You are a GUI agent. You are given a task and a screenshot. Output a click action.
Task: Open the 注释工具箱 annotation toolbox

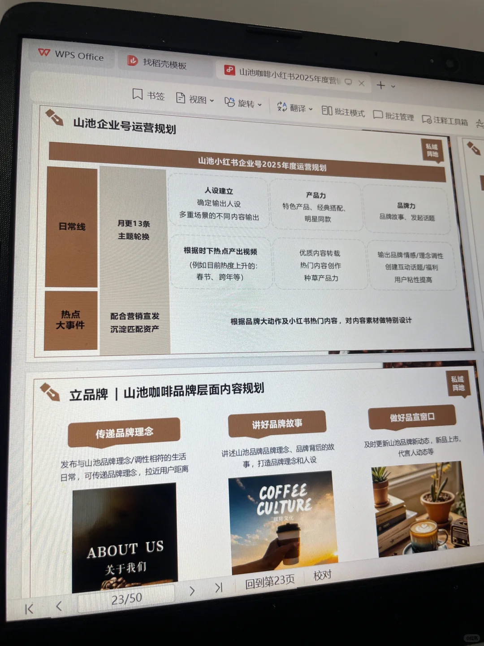pyautogui.click(x=445, y=120)
